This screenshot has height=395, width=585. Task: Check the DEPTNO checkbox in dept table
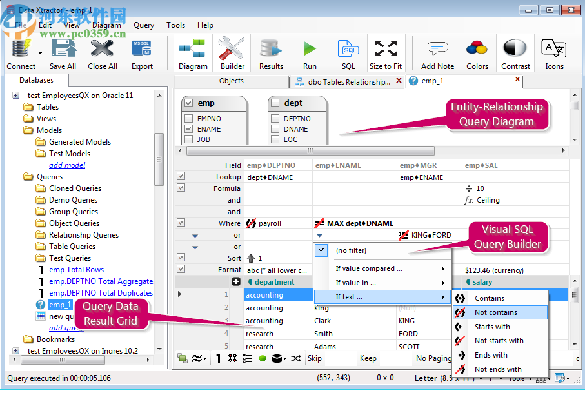pyautogui.click(x=275, y=119)
